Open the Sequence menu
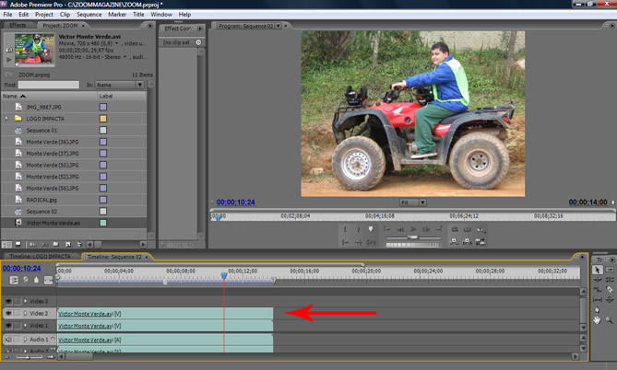This screenshot has height=370, width=617. [x=89, y=15]
